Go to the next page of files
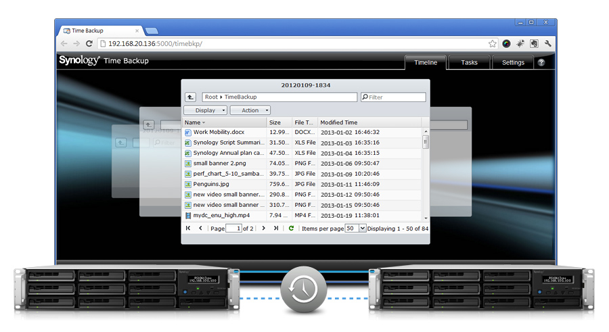 [263, 229]
